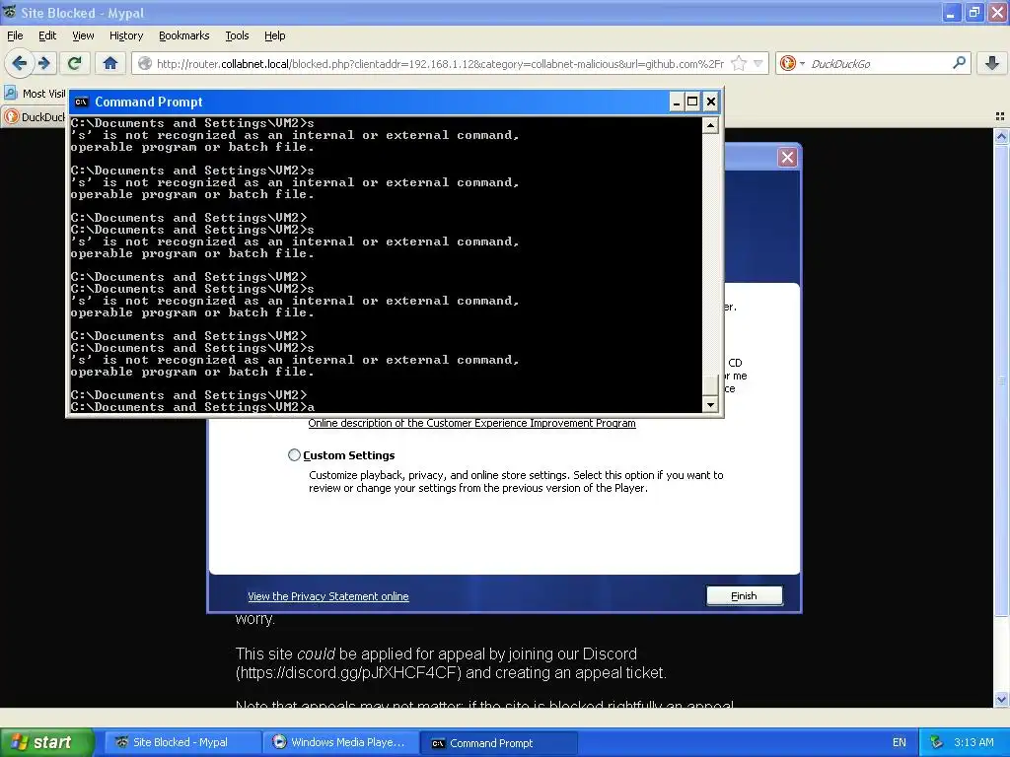Open the Help menu
This screenshot has width=1010, height=757.
tap(274, 35)
